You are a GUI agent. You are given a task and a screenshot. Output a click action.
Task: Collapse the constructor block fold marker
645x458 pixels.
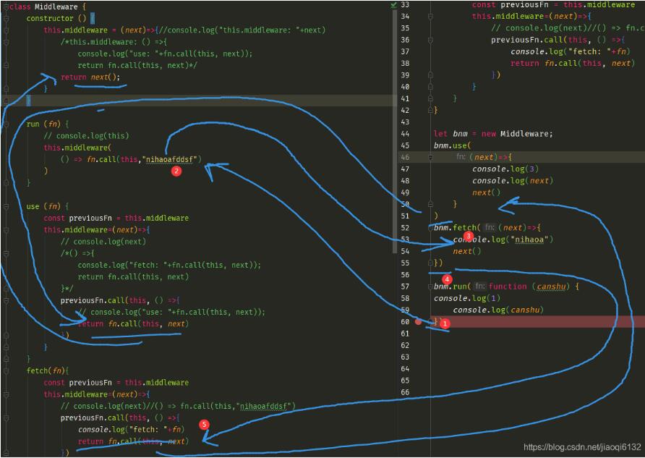click(x=6, y=19)
